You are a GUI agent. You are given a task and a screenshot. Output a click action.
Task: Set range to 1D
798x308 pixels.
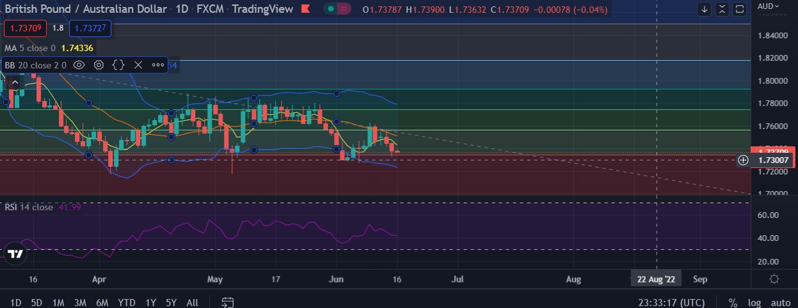(x=16, y=302)
